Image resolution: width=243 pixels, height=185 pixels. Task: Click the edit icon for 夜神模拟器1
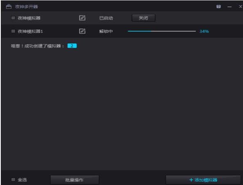tap(82, 31)
